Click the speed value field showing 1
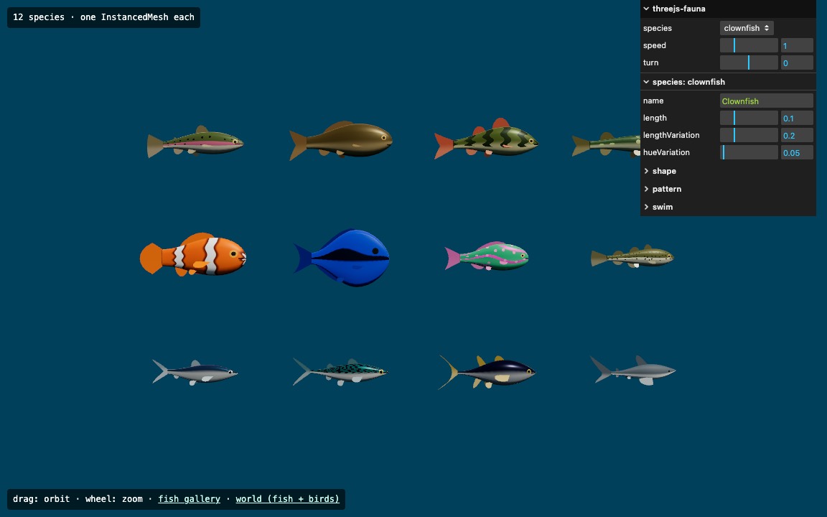The image size is (827, 517). (797, 45)
